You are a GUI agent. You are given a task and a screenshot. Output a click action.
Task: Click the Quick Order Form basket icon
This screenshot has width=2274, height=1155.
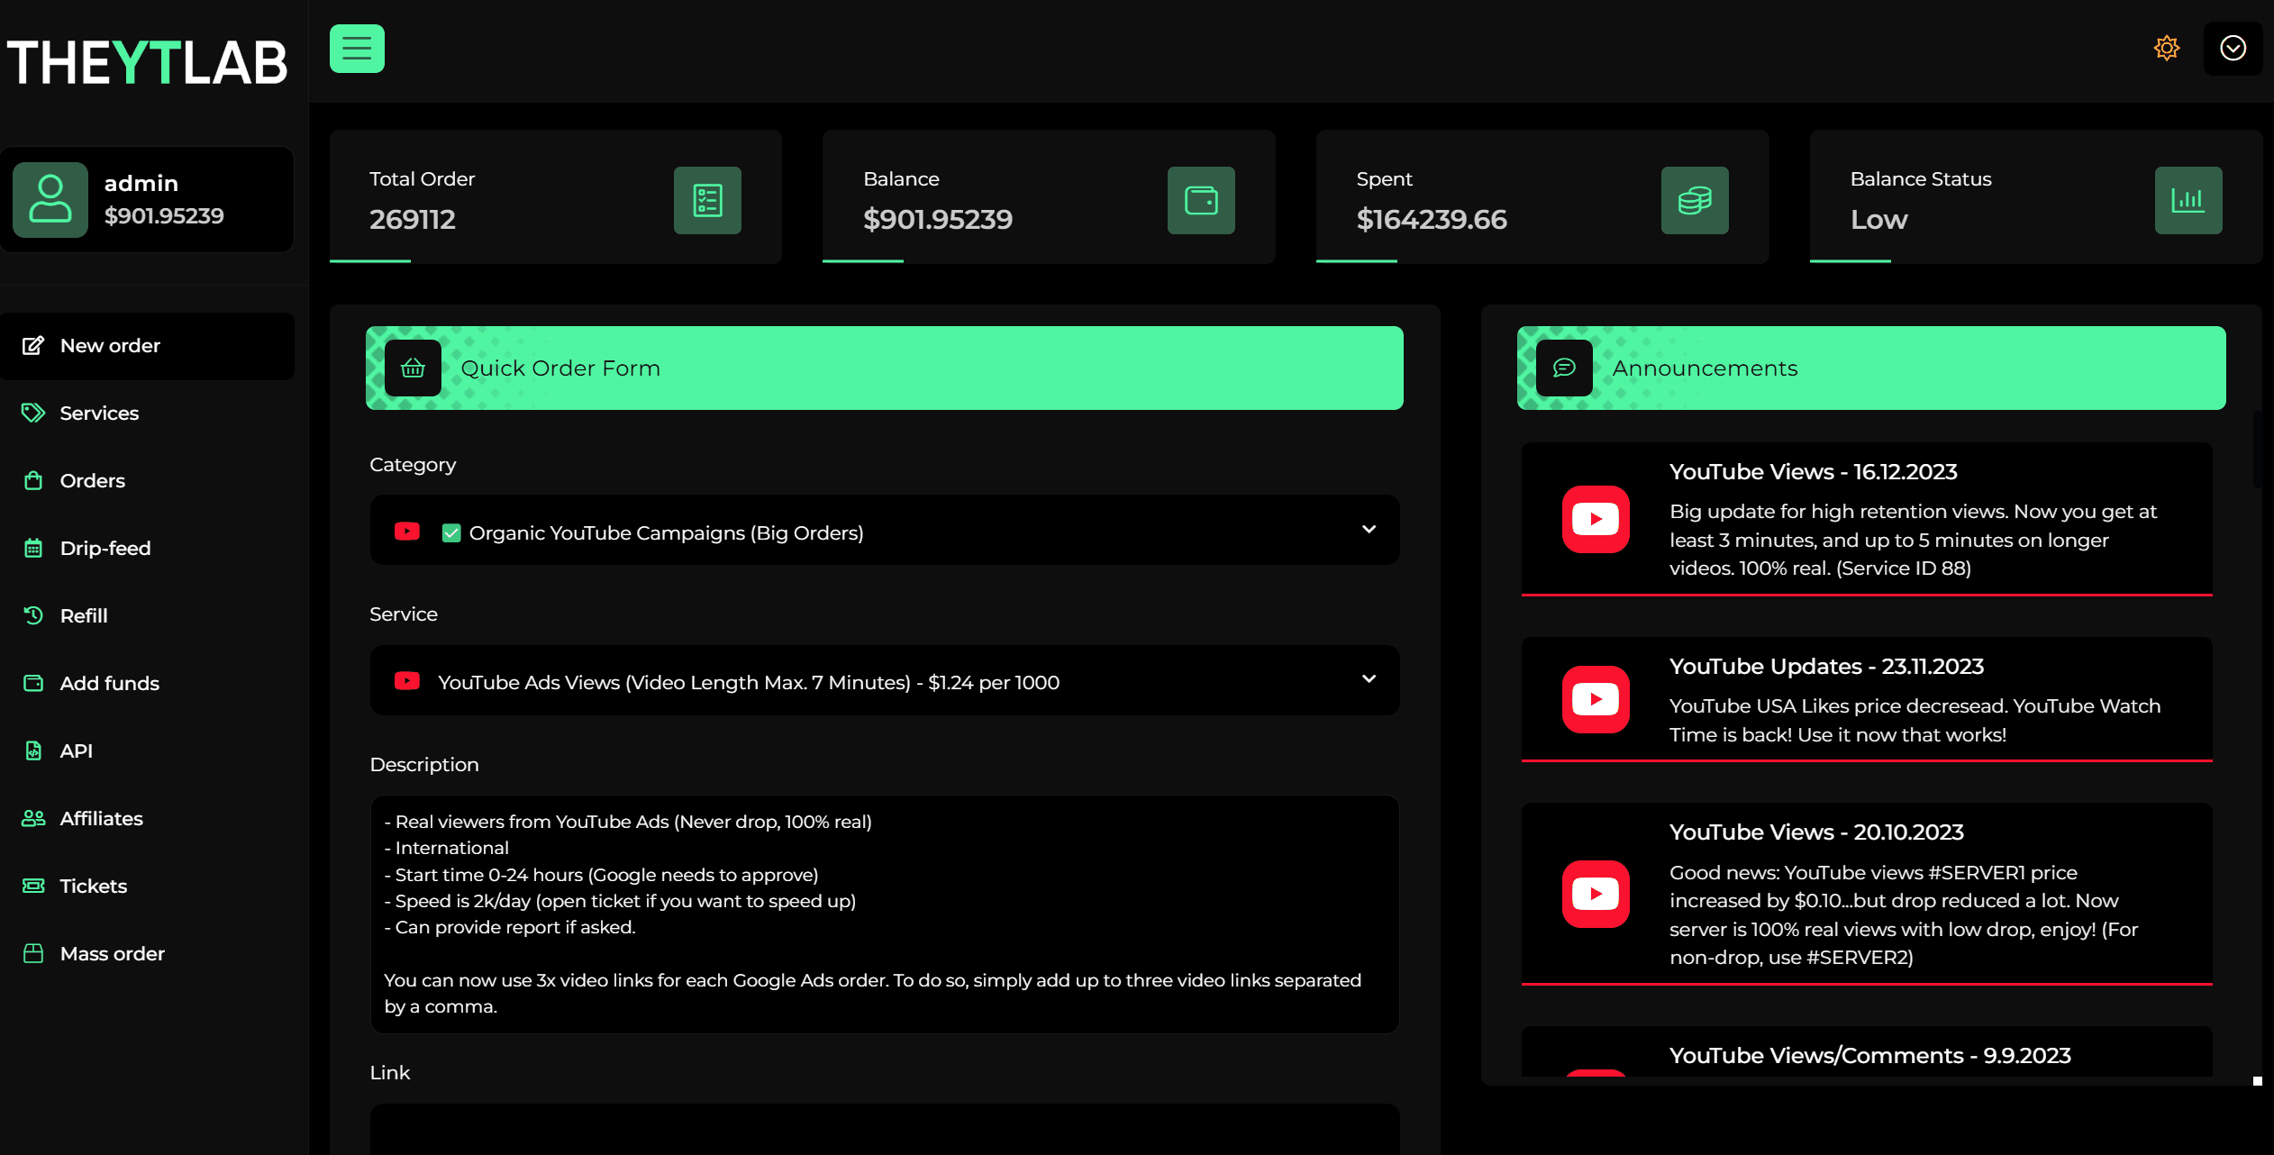pyautogui.click(x=413, y=368)
